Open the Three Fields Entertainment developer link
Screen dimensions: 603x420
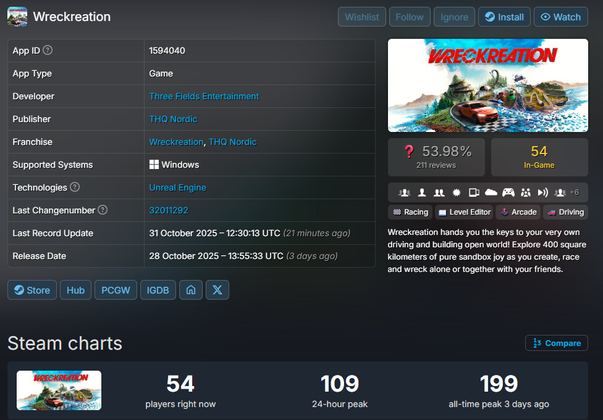tap(204, 96)
